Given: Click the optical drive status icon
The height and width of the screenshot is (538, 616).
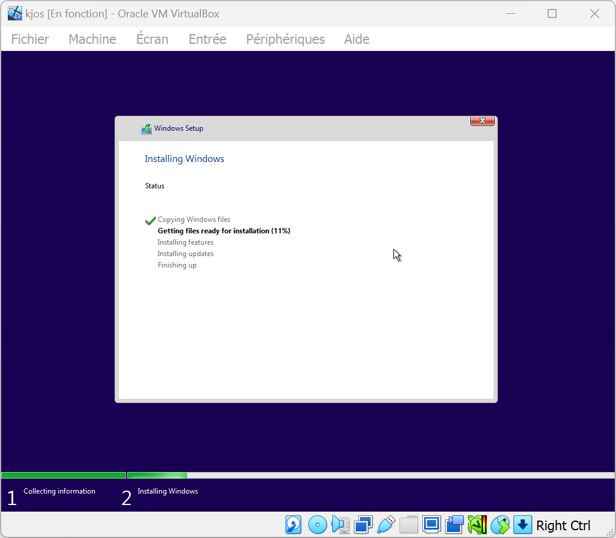Looking at the screenshot, I should pyautogui.click(x=317, y=525).
